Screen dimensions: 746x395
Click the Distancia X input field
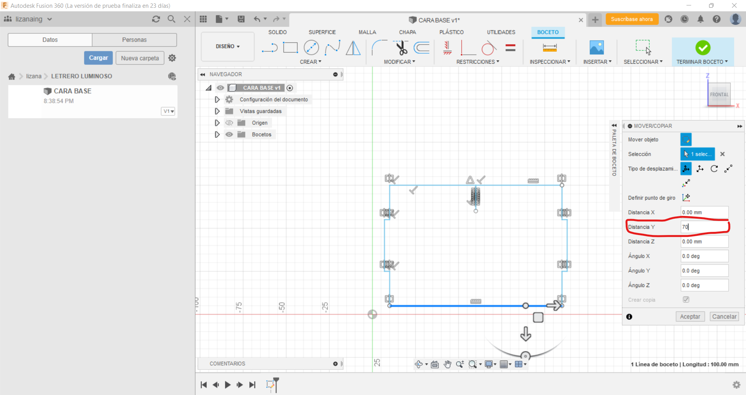coord(704,212)
